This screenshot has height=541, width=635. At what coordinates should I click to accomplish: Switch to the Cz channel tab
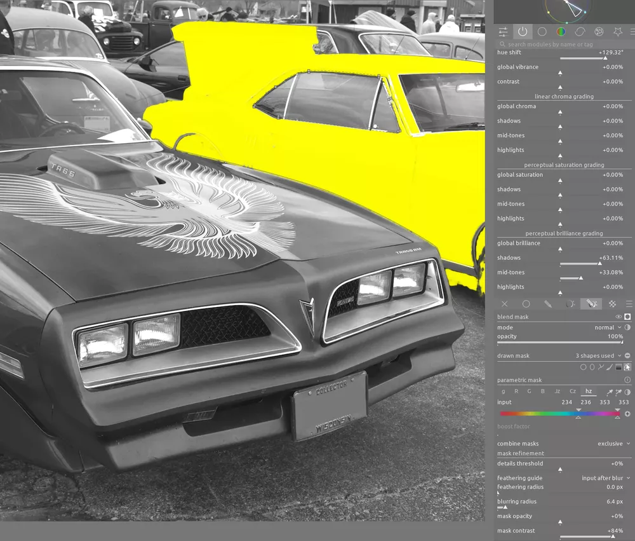[573, 392]
